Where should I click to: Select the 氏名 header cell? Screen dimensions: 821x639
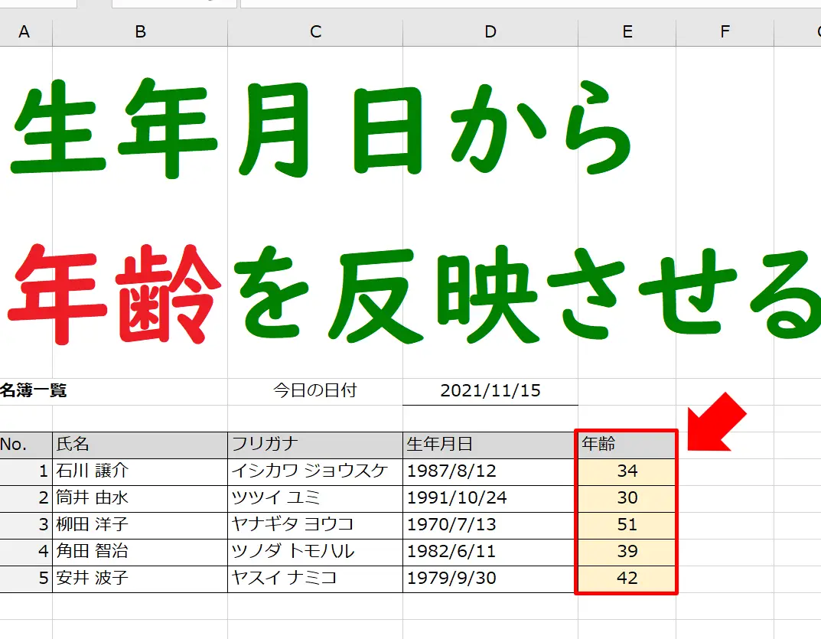(140, 444)
